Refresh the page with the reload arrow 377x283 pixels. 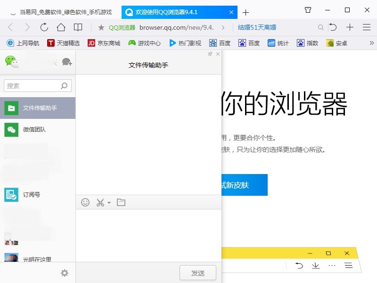tap(44, 28)
